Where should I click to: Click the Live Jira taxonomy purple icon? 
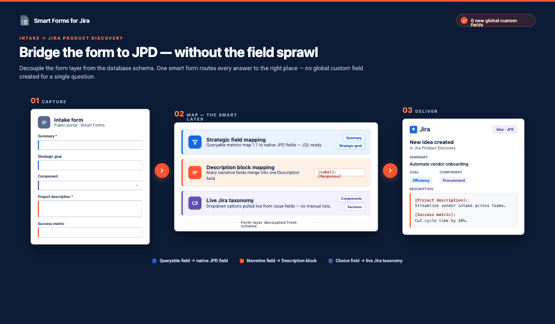pyautogui.click(x=195, y=203)
